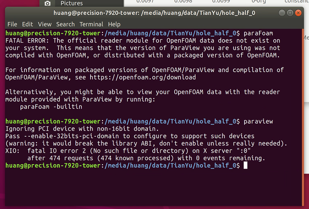Select the Pictures sidebar entry label
The height and width of the screenshot is (209, 309).
click(72, 3)
